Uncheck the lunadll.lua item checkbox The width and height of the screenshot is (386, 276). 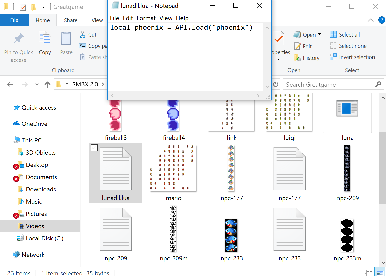[x=94, y=148]
